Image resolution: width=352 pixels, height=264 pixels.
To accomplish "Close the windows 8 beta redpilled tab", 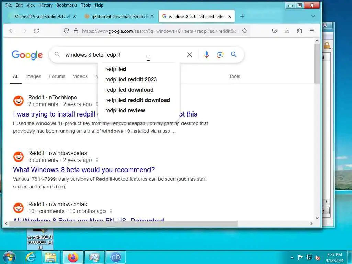I will pyautogui.click(x=229, y=16).
